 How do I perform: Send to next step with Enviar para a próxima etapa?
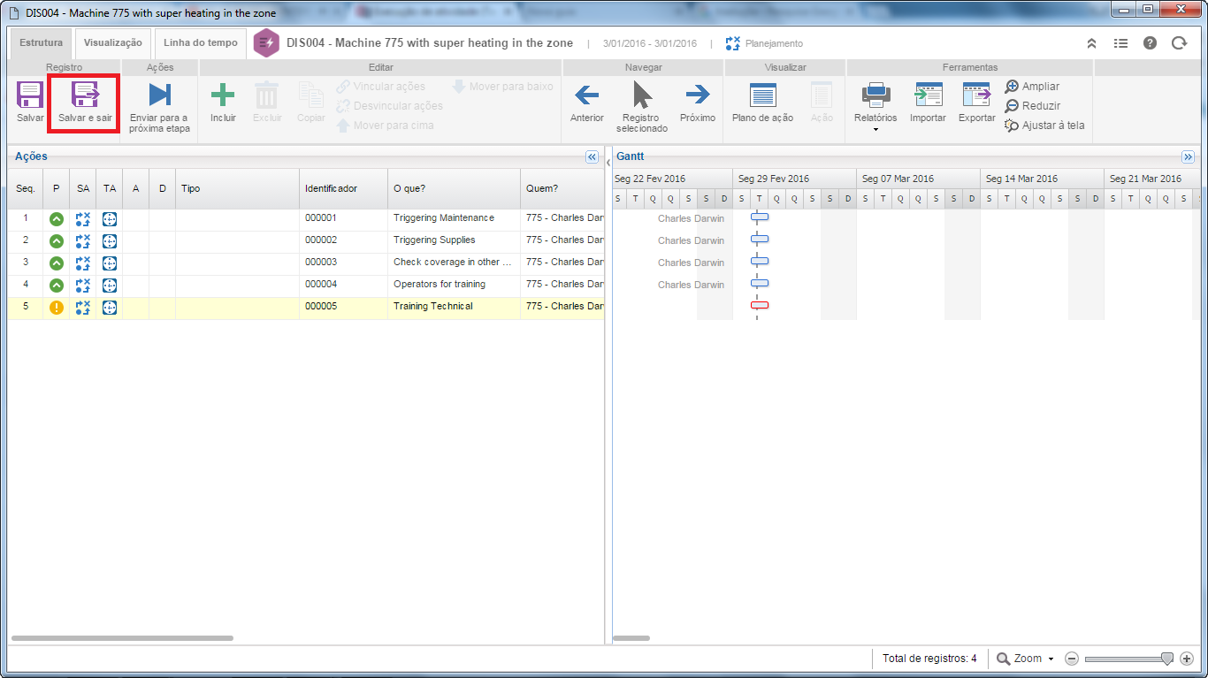[158, 107]
